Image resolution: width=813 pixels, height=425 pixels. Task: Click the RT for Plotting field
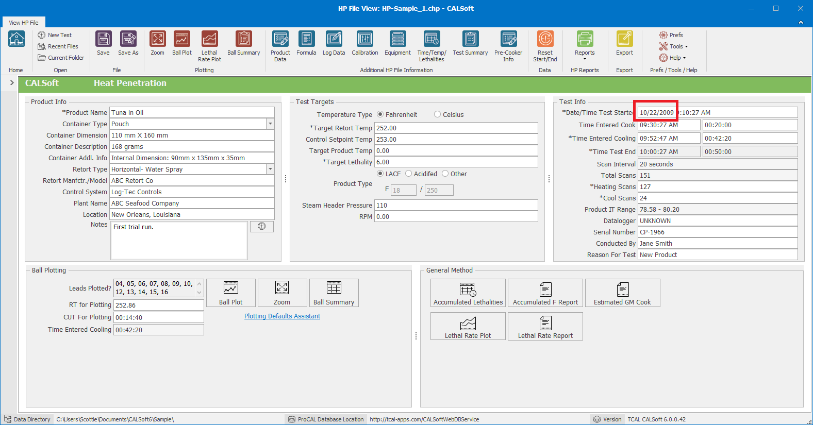pos(159,305)
